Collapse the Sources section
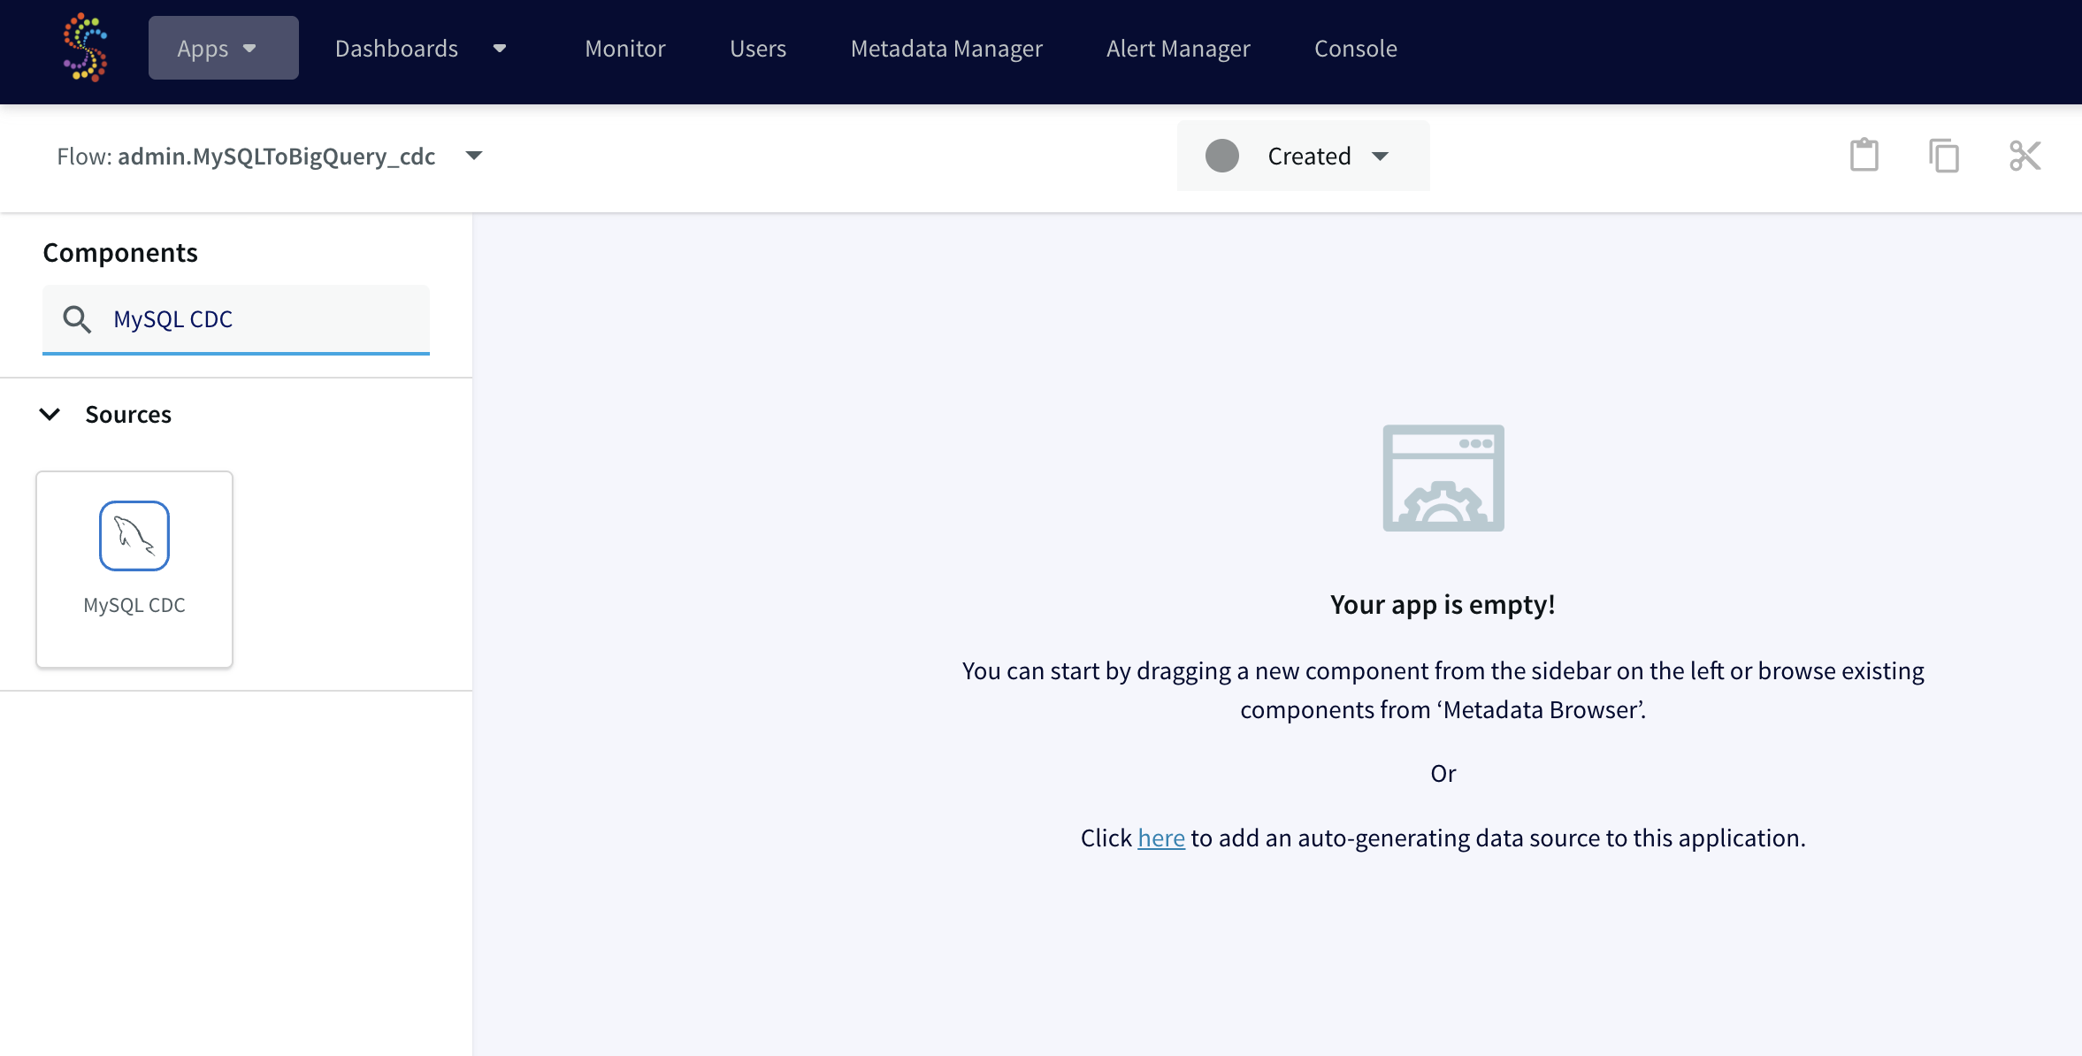 [50, 414]
